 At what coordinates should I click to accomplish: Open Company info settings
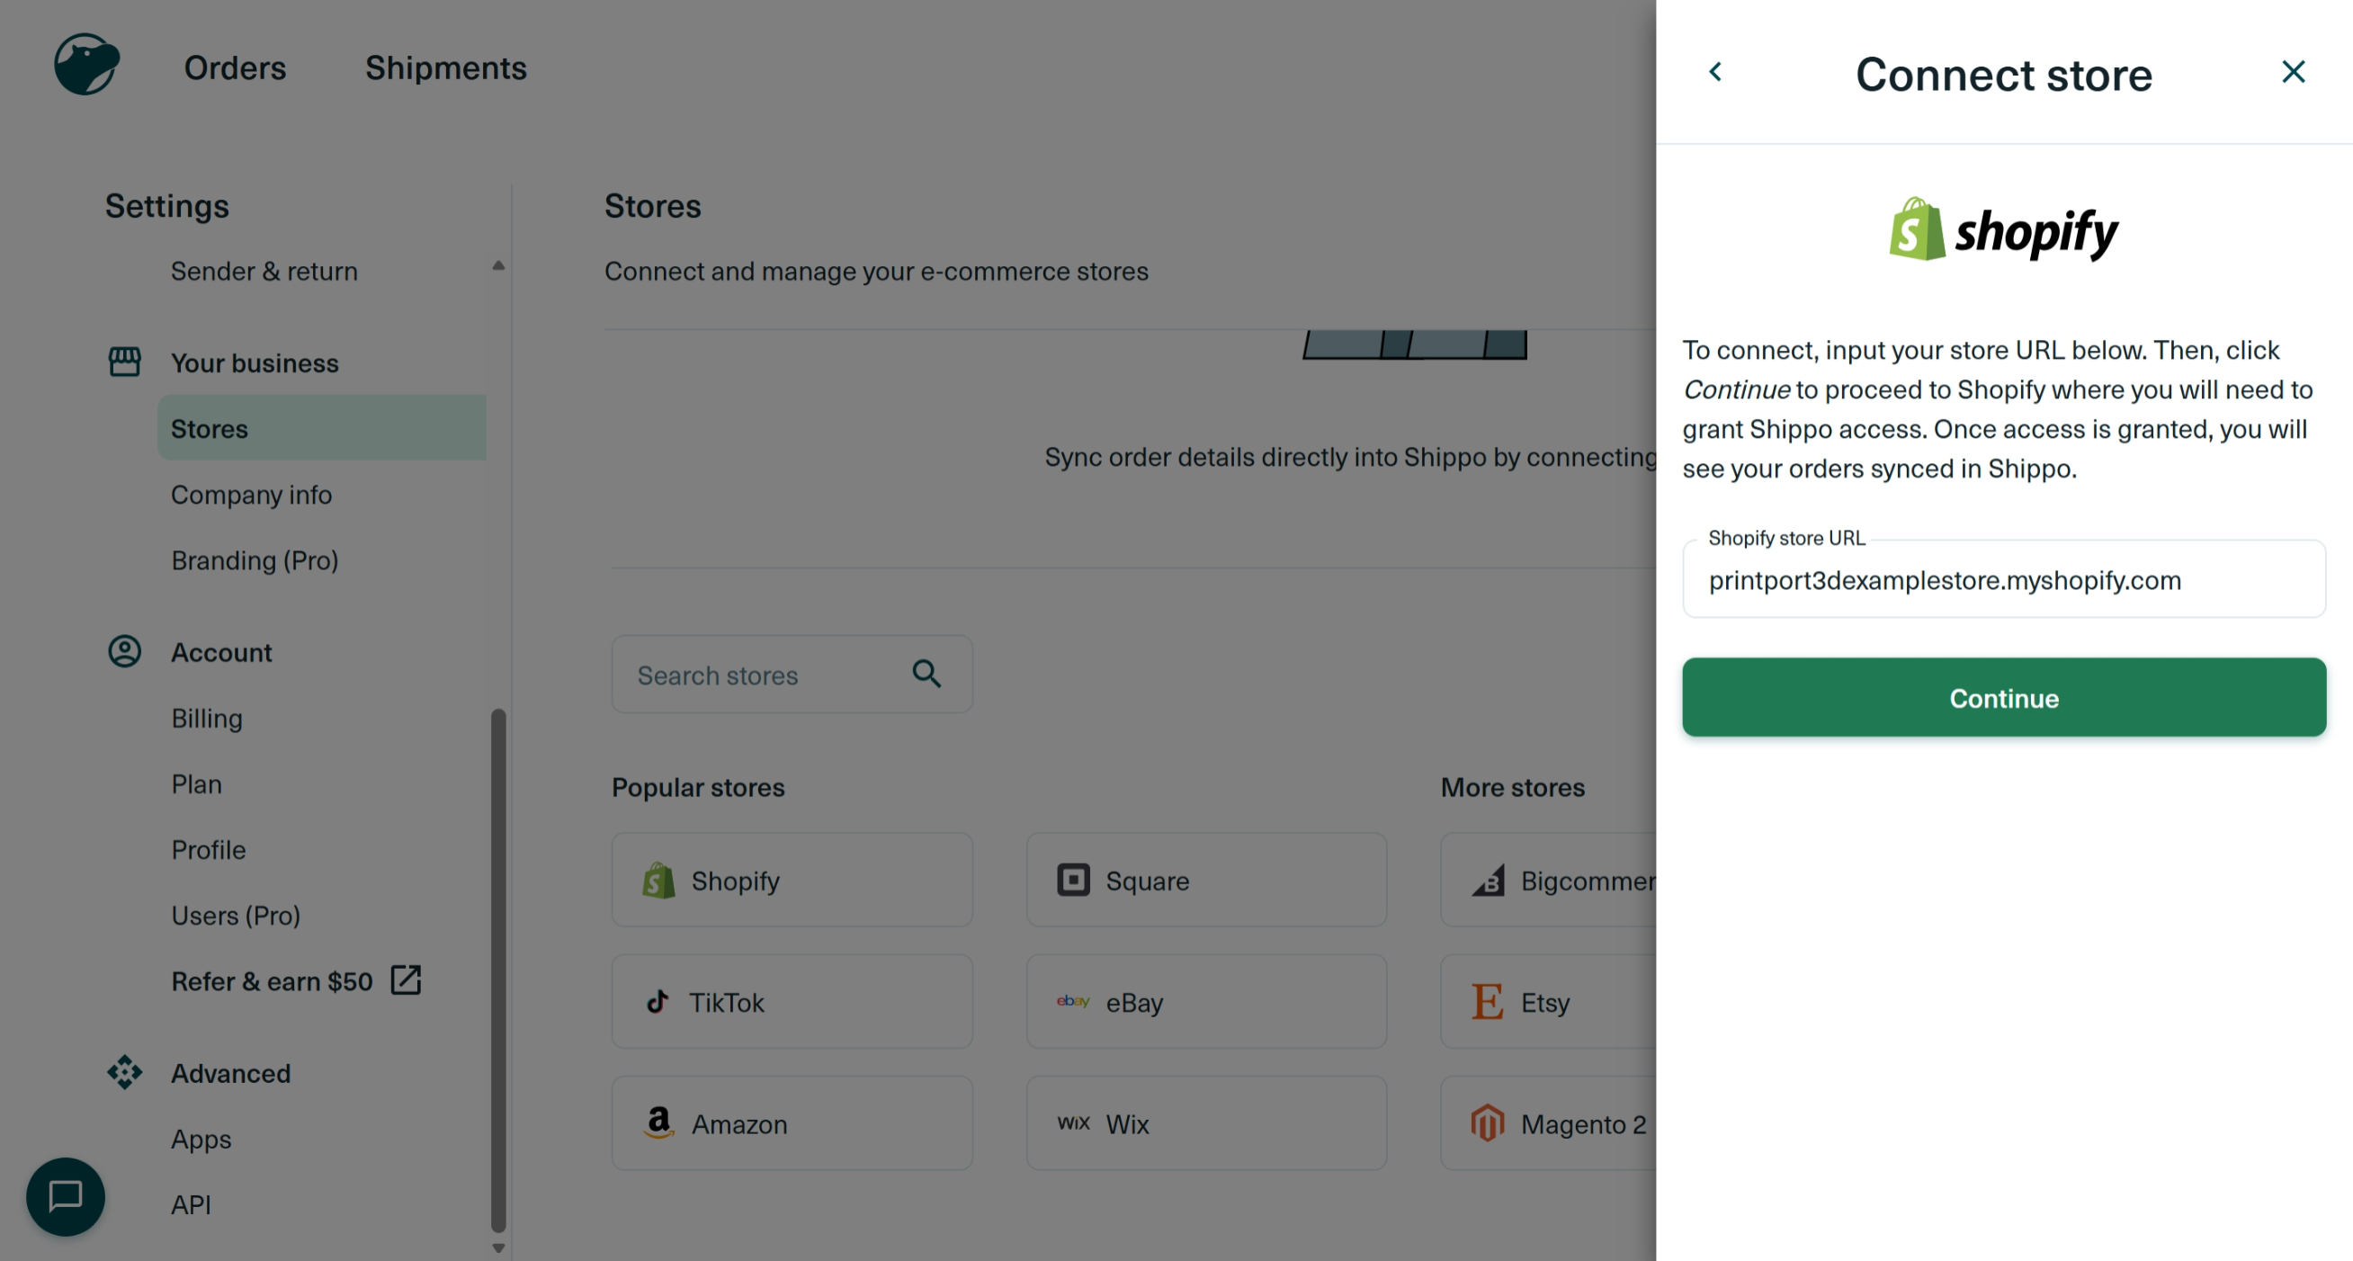pyautogui.click(x=251, y=494)
